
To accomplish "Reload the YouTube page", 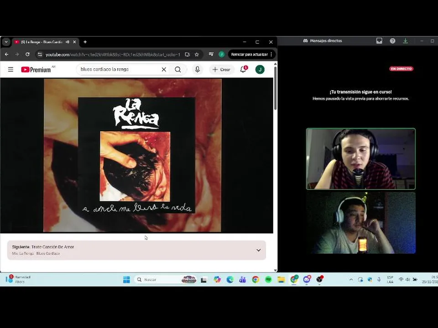I will tap(27, 54).
